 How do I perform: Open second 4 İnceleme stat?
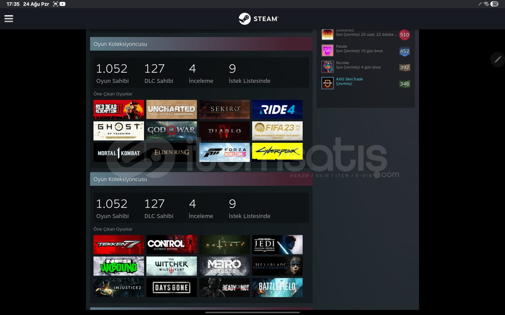(x=201, y=209)
